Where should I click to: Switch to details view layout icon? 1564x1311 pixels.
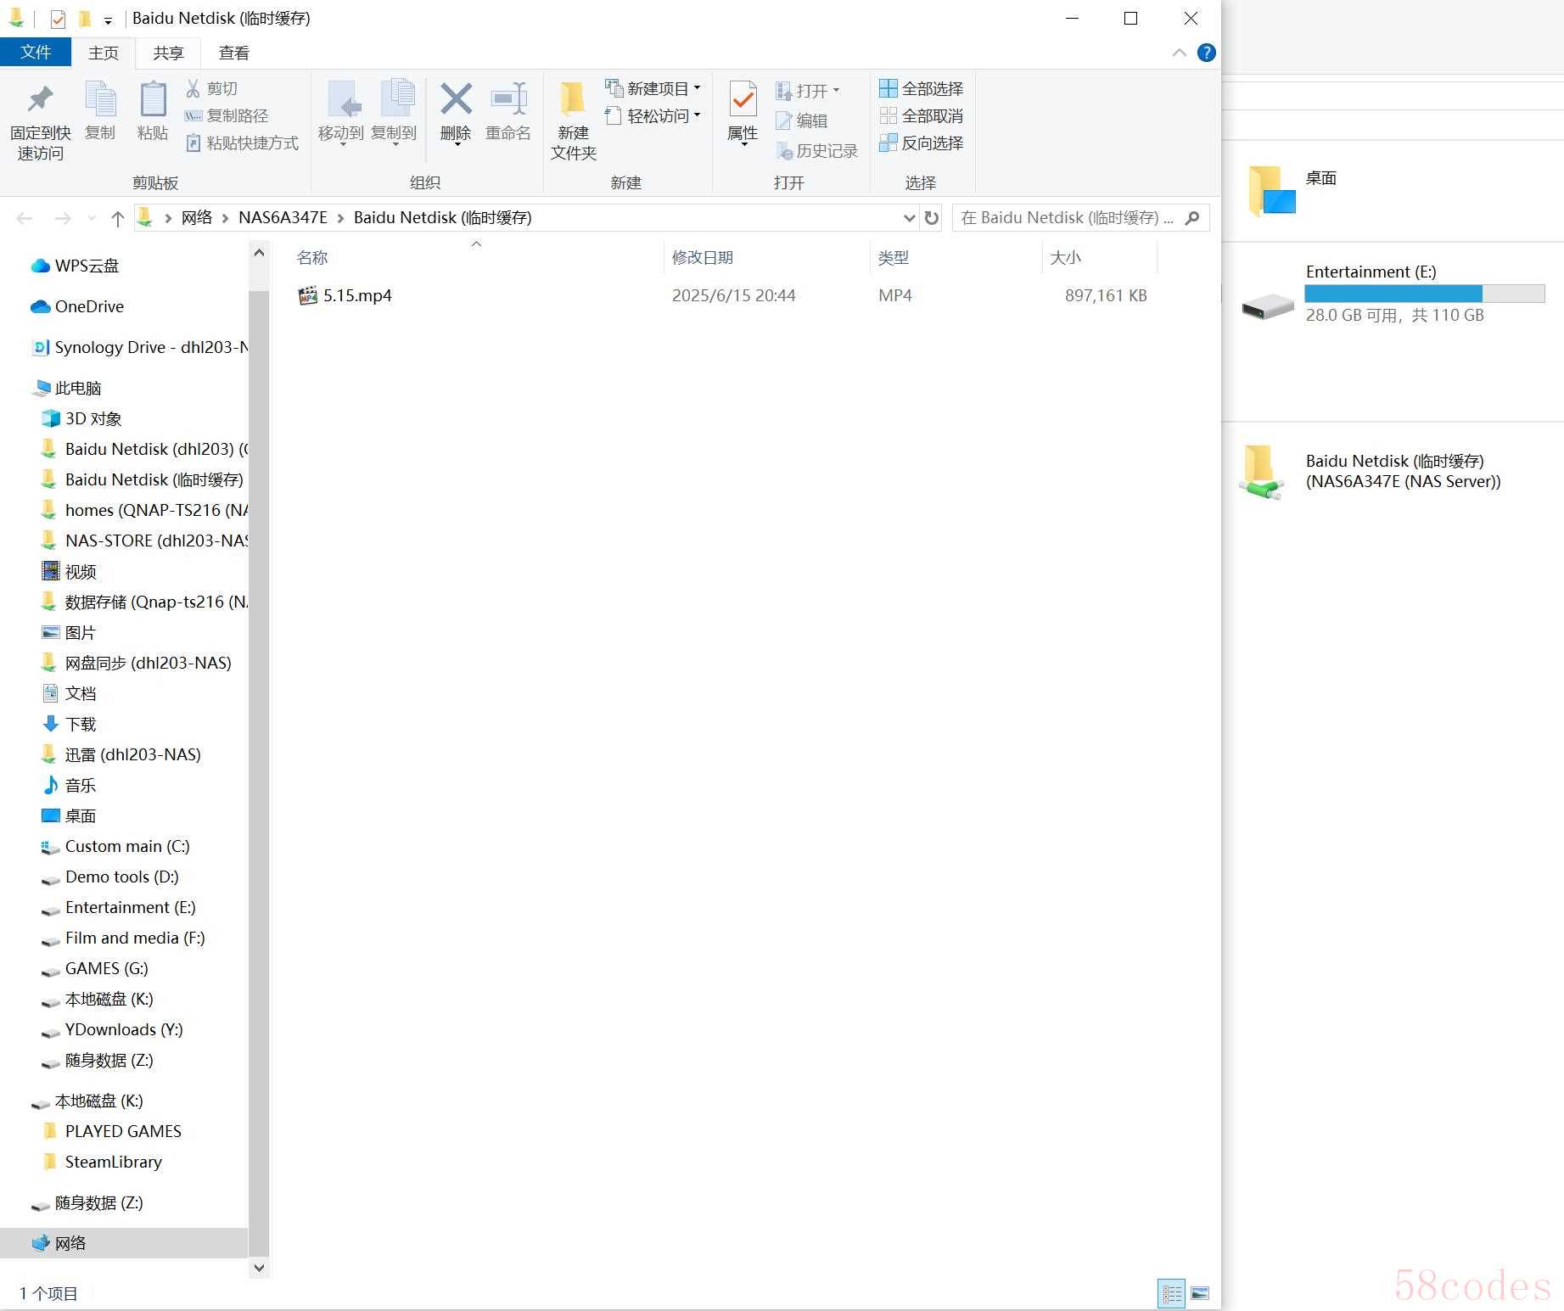tap(1171, 1293)
